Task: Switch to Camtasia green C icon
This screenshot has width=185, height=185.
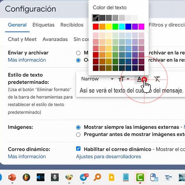Action: pyautogui.click(x=140, y=177)
